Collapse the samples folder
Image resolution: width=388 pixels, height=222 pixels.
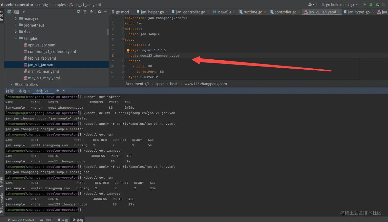coord(16,38)
